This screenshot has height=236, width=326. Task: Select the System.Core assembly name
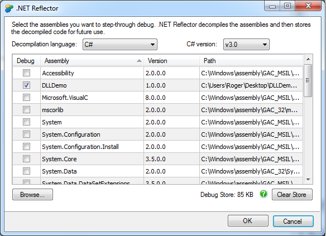click(x=59, y=159)
